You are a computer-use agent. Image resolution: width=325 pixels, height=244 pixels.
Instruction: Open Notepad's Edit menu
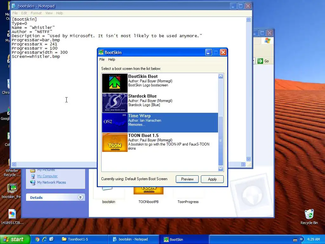coord(24,13)
